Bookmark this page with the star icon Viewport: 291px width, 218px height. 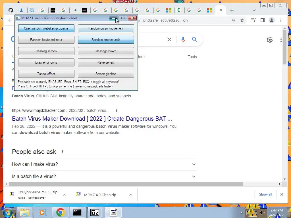(x=242, y=20)
